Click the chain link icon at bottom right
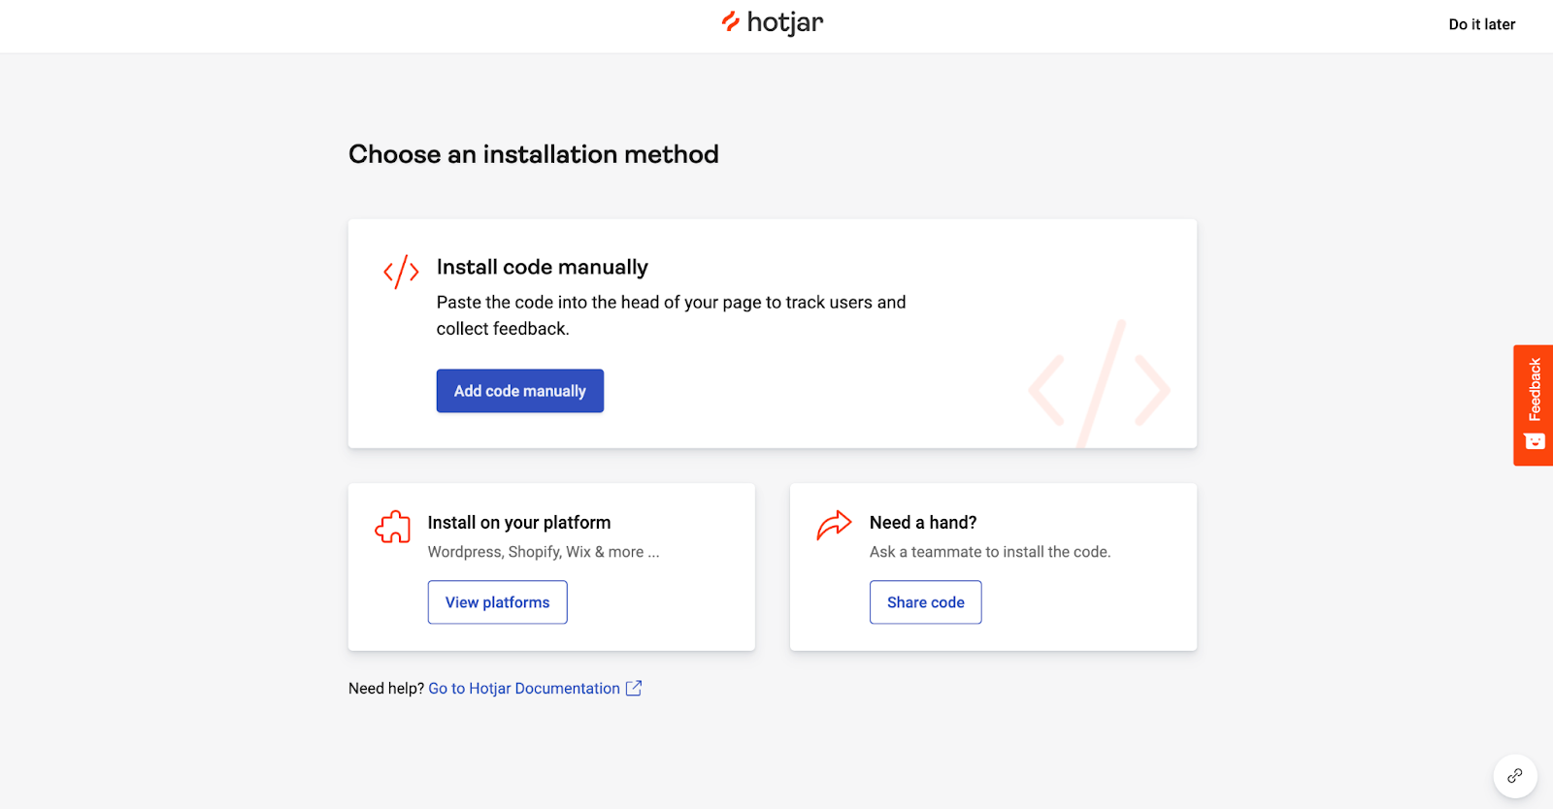 click(x=1516, y=775)
